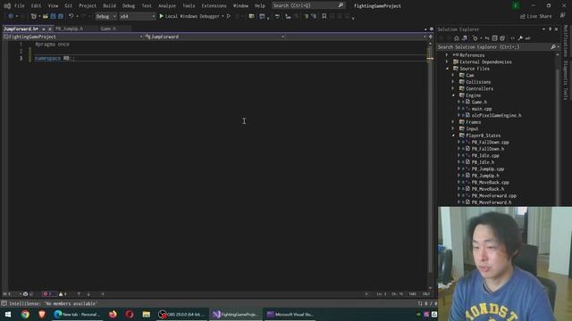This screenshot has width=572, height=321.
Task: Click the Switch Views icon in Solution Explorer
Action: (x=465, y=38)
